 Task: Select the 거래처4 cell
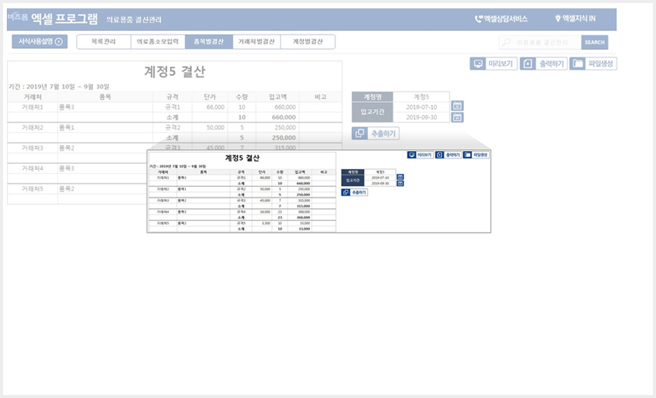click(x=32, y=168)
